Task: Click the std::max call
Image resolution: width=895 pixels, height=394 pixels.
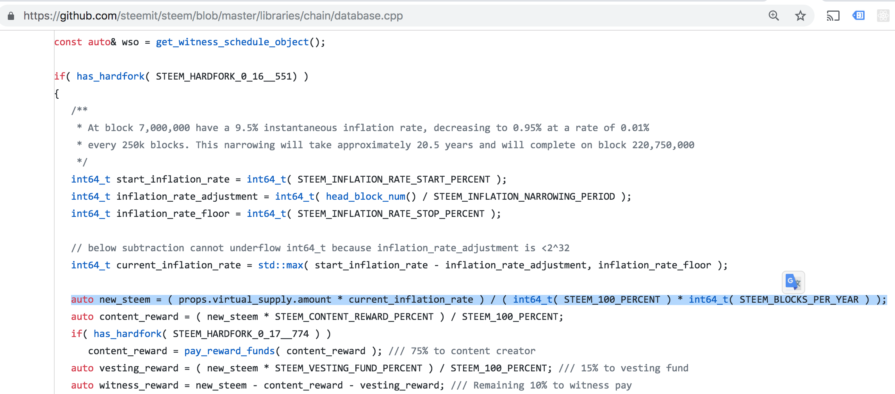Action: pos(281,265)
